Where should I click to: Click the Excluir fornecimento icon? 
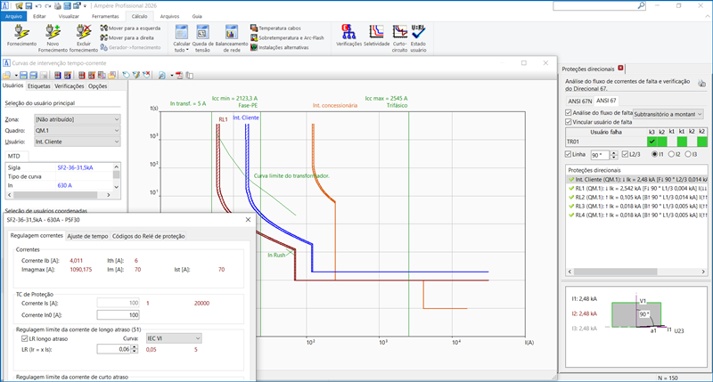(x=84, y=33)
